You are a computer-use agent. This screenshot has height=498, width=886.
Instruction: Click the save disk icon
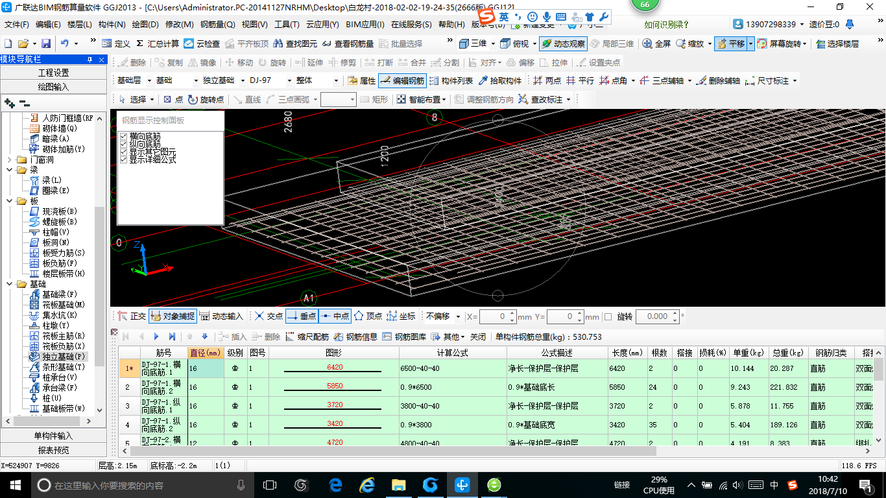click(x=46, y=43)
